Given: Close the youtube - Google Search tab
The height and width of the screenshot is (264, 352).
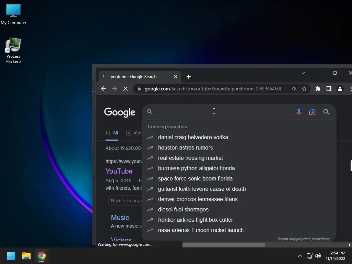Looking at the screenshot, I should pos(176,77).
